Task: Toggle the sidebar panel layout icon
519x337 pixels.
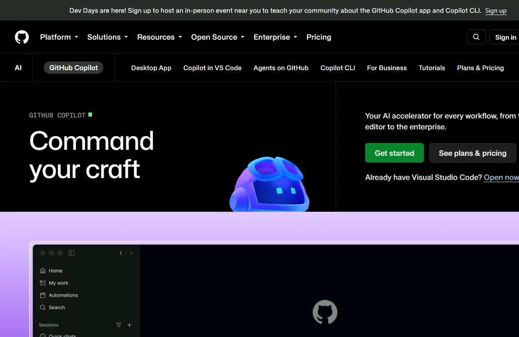Action: click(71, 253)
